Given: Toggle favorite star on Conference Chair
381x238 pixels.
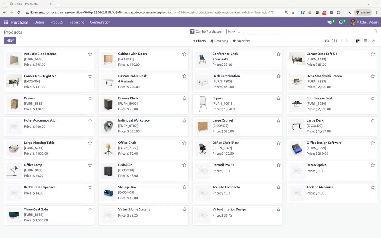Looking at the screenshot, I should [x=279, y=54].
